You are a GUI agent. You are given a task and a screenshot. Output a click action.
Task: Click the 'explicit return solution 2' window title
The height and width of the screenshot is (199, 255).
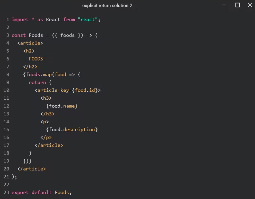107,6
